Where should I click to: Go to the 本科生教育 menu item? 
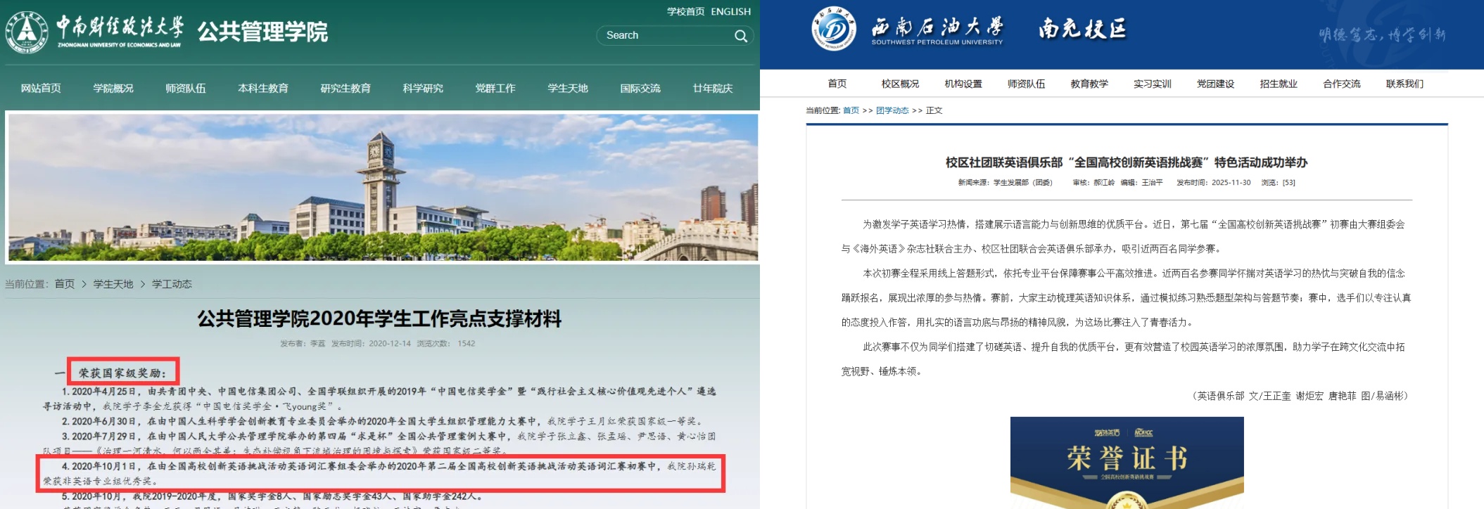263,89
